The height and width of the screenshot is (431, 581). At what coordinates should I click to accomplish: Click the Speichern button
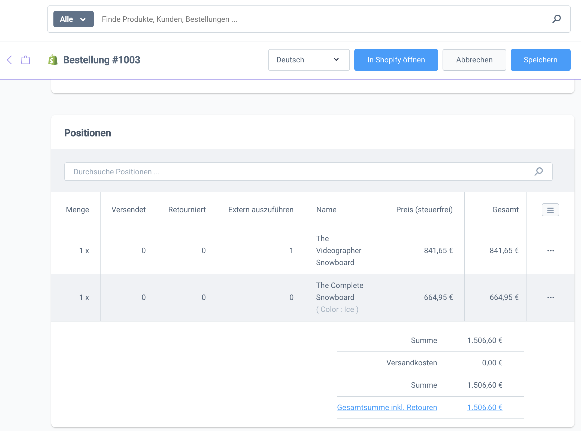[540, 60]
